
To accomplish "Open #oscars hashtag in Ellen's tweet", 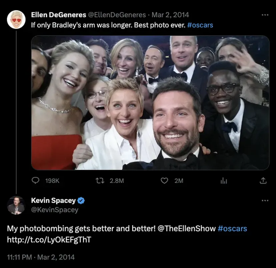I will pyautogui.click(x=200, y=25).
